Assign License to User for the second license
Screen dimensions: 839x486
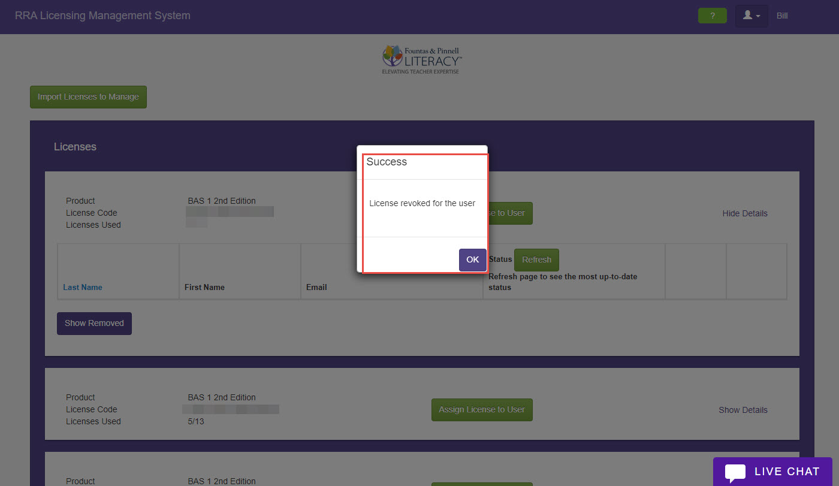pyautogui.click(x=481, y=410)
